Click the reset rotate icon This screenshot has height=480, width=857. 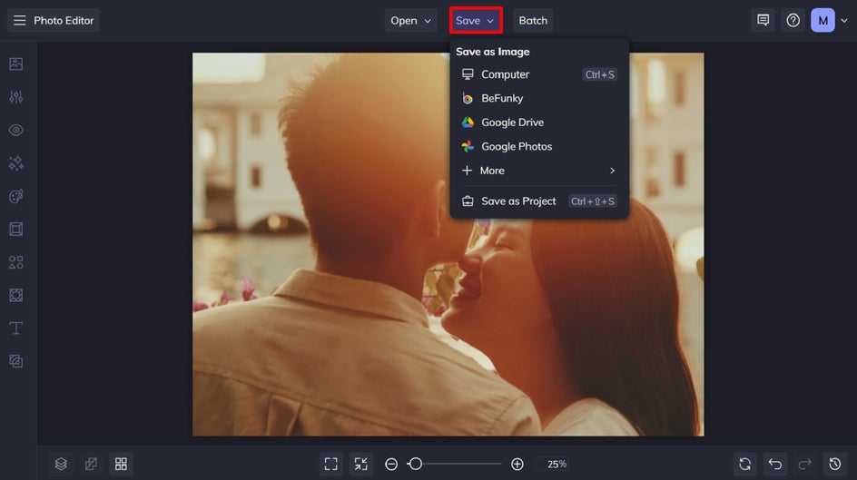[x=745, y=464]
